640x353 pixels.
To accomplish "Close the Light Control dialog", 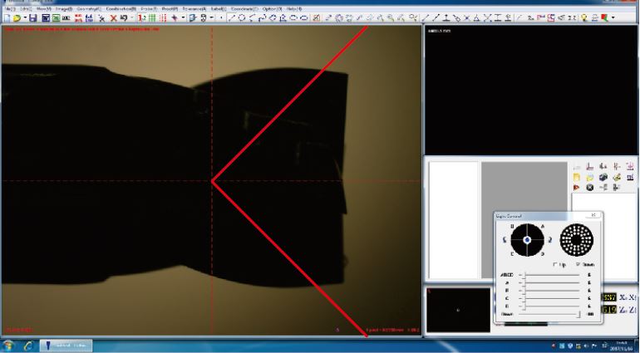I will 592,215.
